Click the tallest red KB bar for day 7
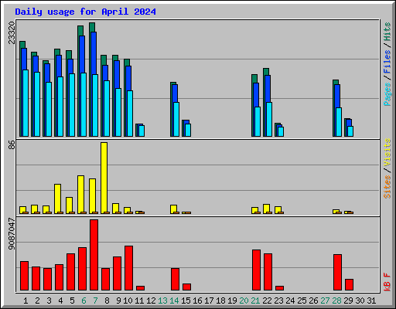The image size is (396, 309). coord(94,255)
